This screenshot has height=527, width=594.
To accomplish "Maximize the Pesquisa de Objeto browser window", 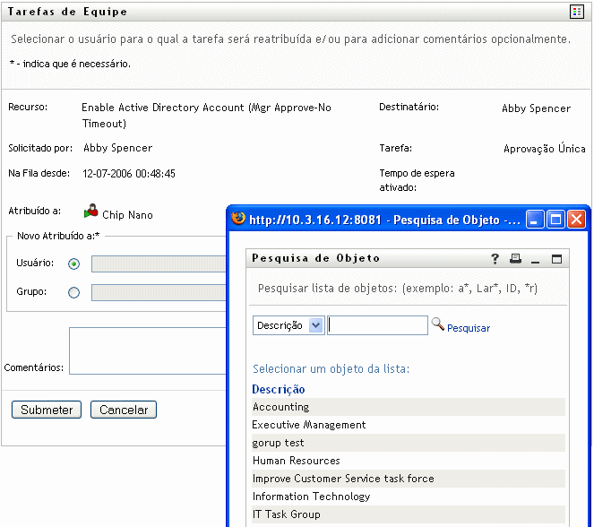I will pyautogui.click(x=555, y=220).
